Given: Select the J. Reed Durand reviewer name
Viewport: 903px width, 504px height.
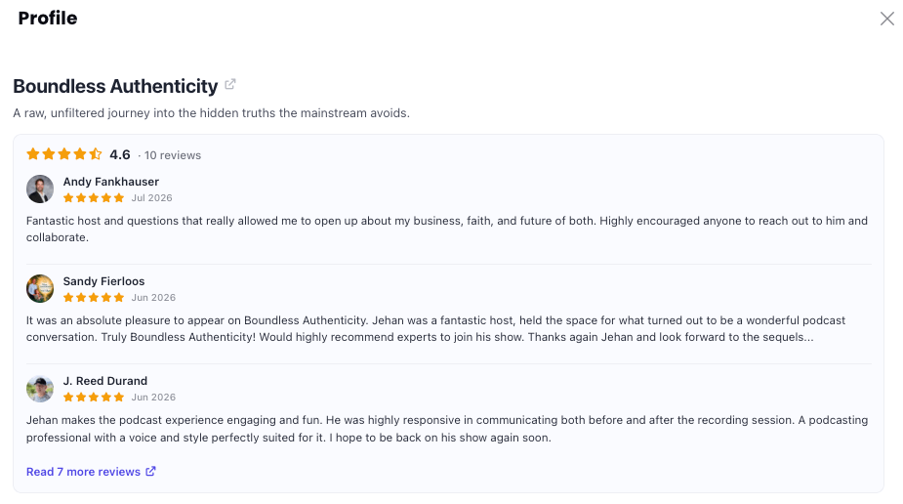Looking at the screenshot, I should click(x=104, y=381).
